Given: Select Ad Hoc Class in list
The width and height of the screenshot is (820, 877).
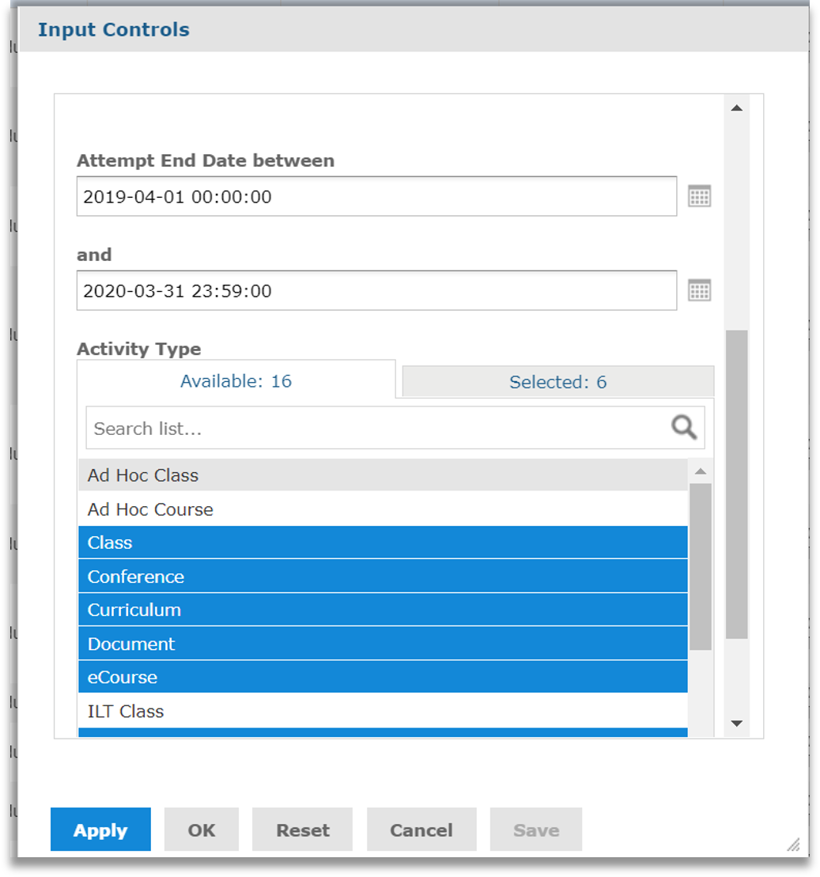Looking at the screenshot, I should click(x=383, y=475).
